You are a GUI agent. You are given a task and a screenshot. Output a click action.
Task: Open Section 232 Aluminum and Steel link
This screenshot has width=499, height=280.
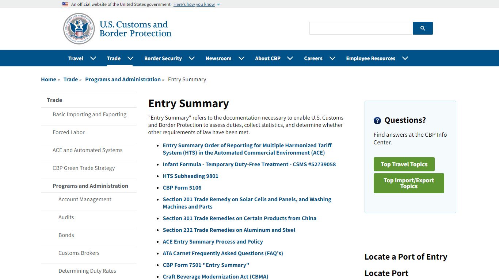[229, 230]
